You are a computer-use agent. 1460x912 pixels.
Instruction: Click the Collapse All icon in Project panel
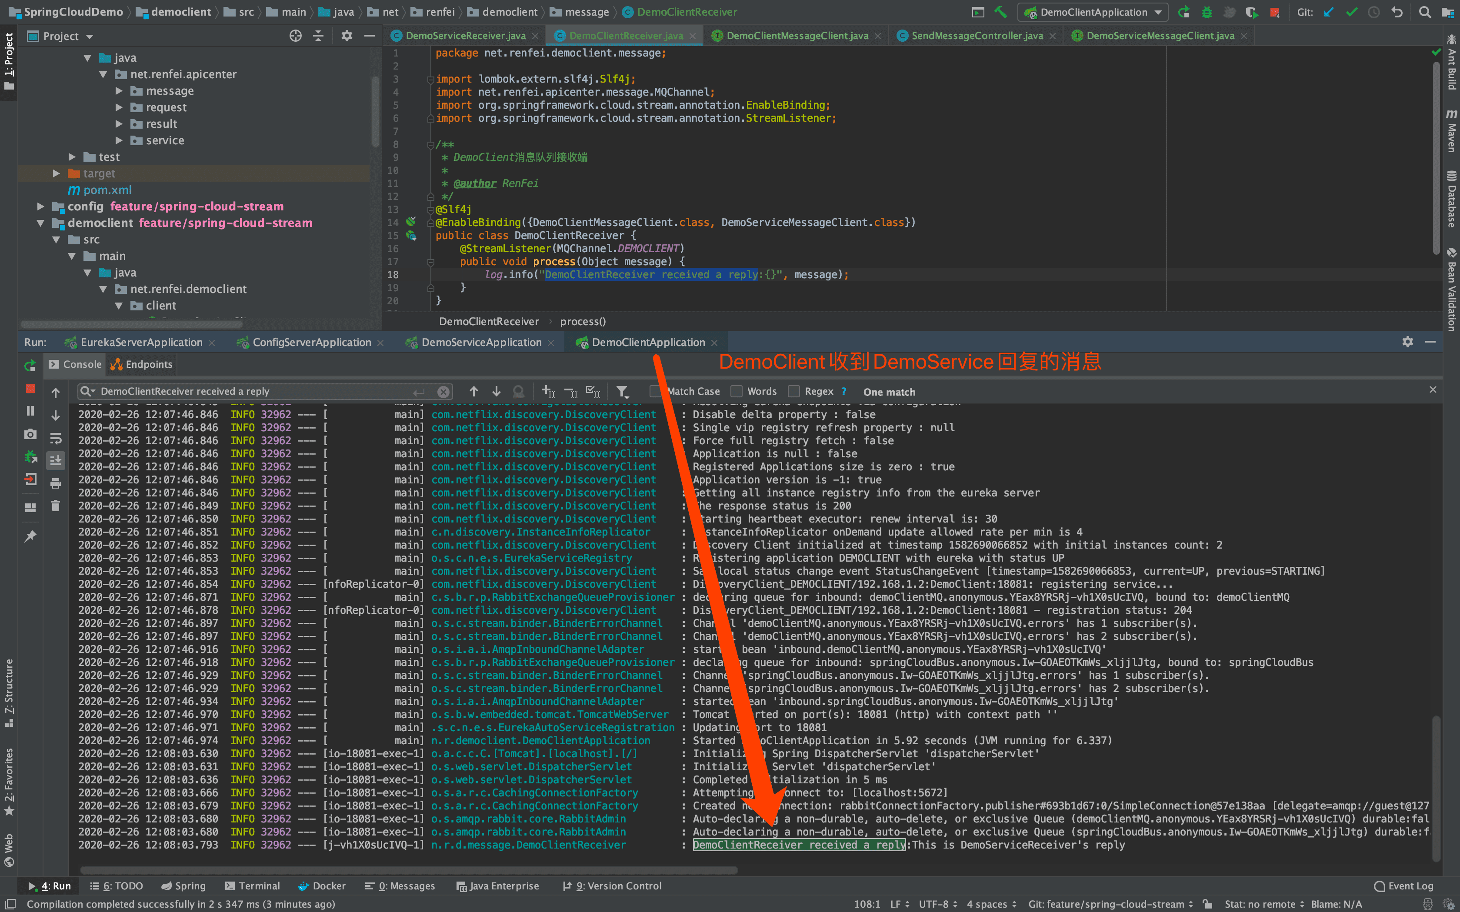point(319,36)
